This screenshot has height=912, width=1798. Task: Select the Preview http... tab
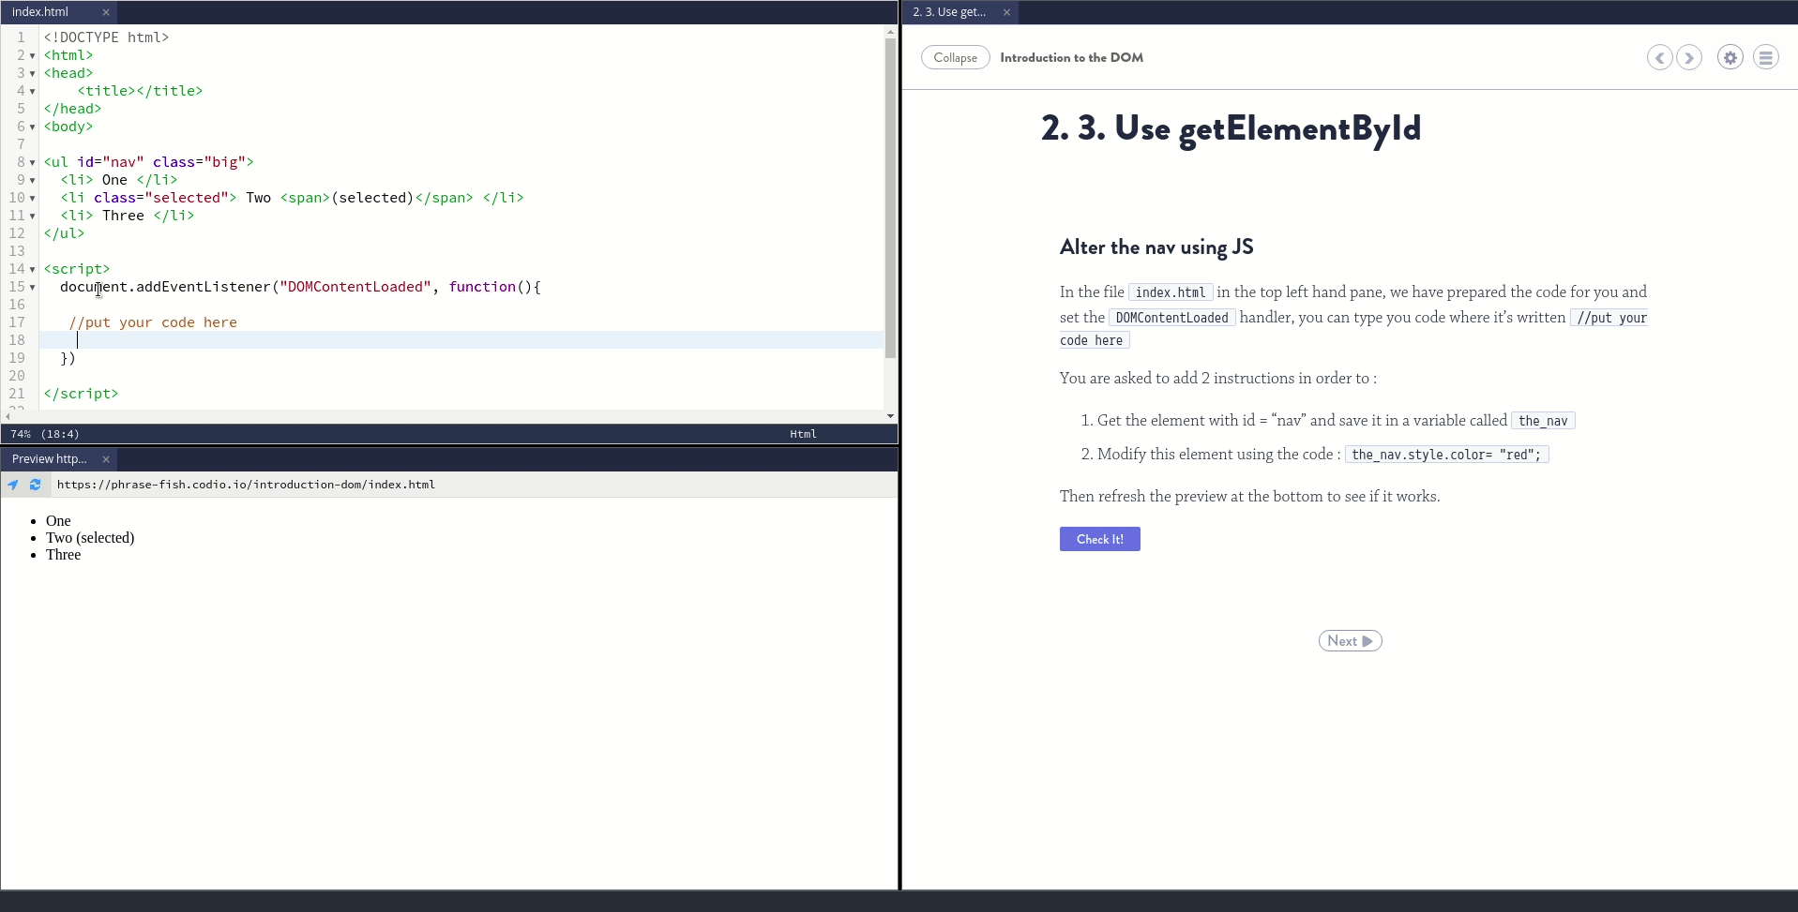(50, 459)
